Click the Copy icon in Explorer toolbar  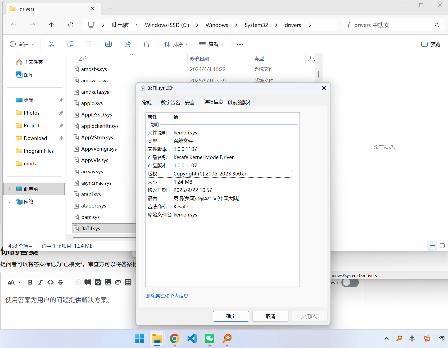70,44
